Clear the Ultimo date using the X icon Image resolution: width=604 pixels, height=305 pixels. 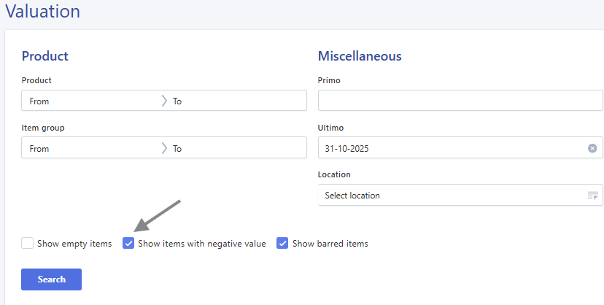(592, 148)
